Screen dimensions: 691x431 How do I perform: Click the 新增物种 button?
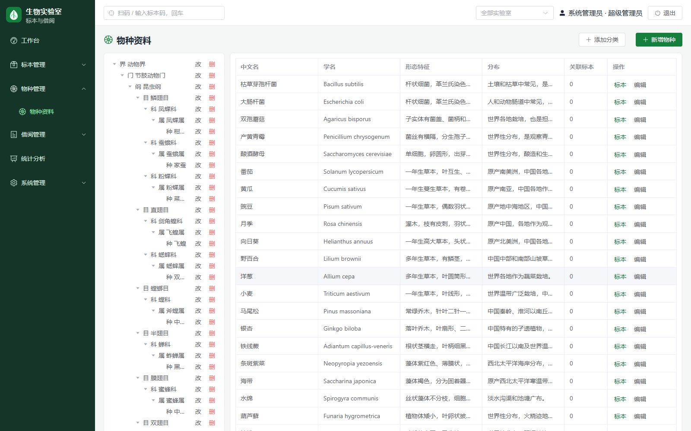pyautogui.click(x=659, y=40)
